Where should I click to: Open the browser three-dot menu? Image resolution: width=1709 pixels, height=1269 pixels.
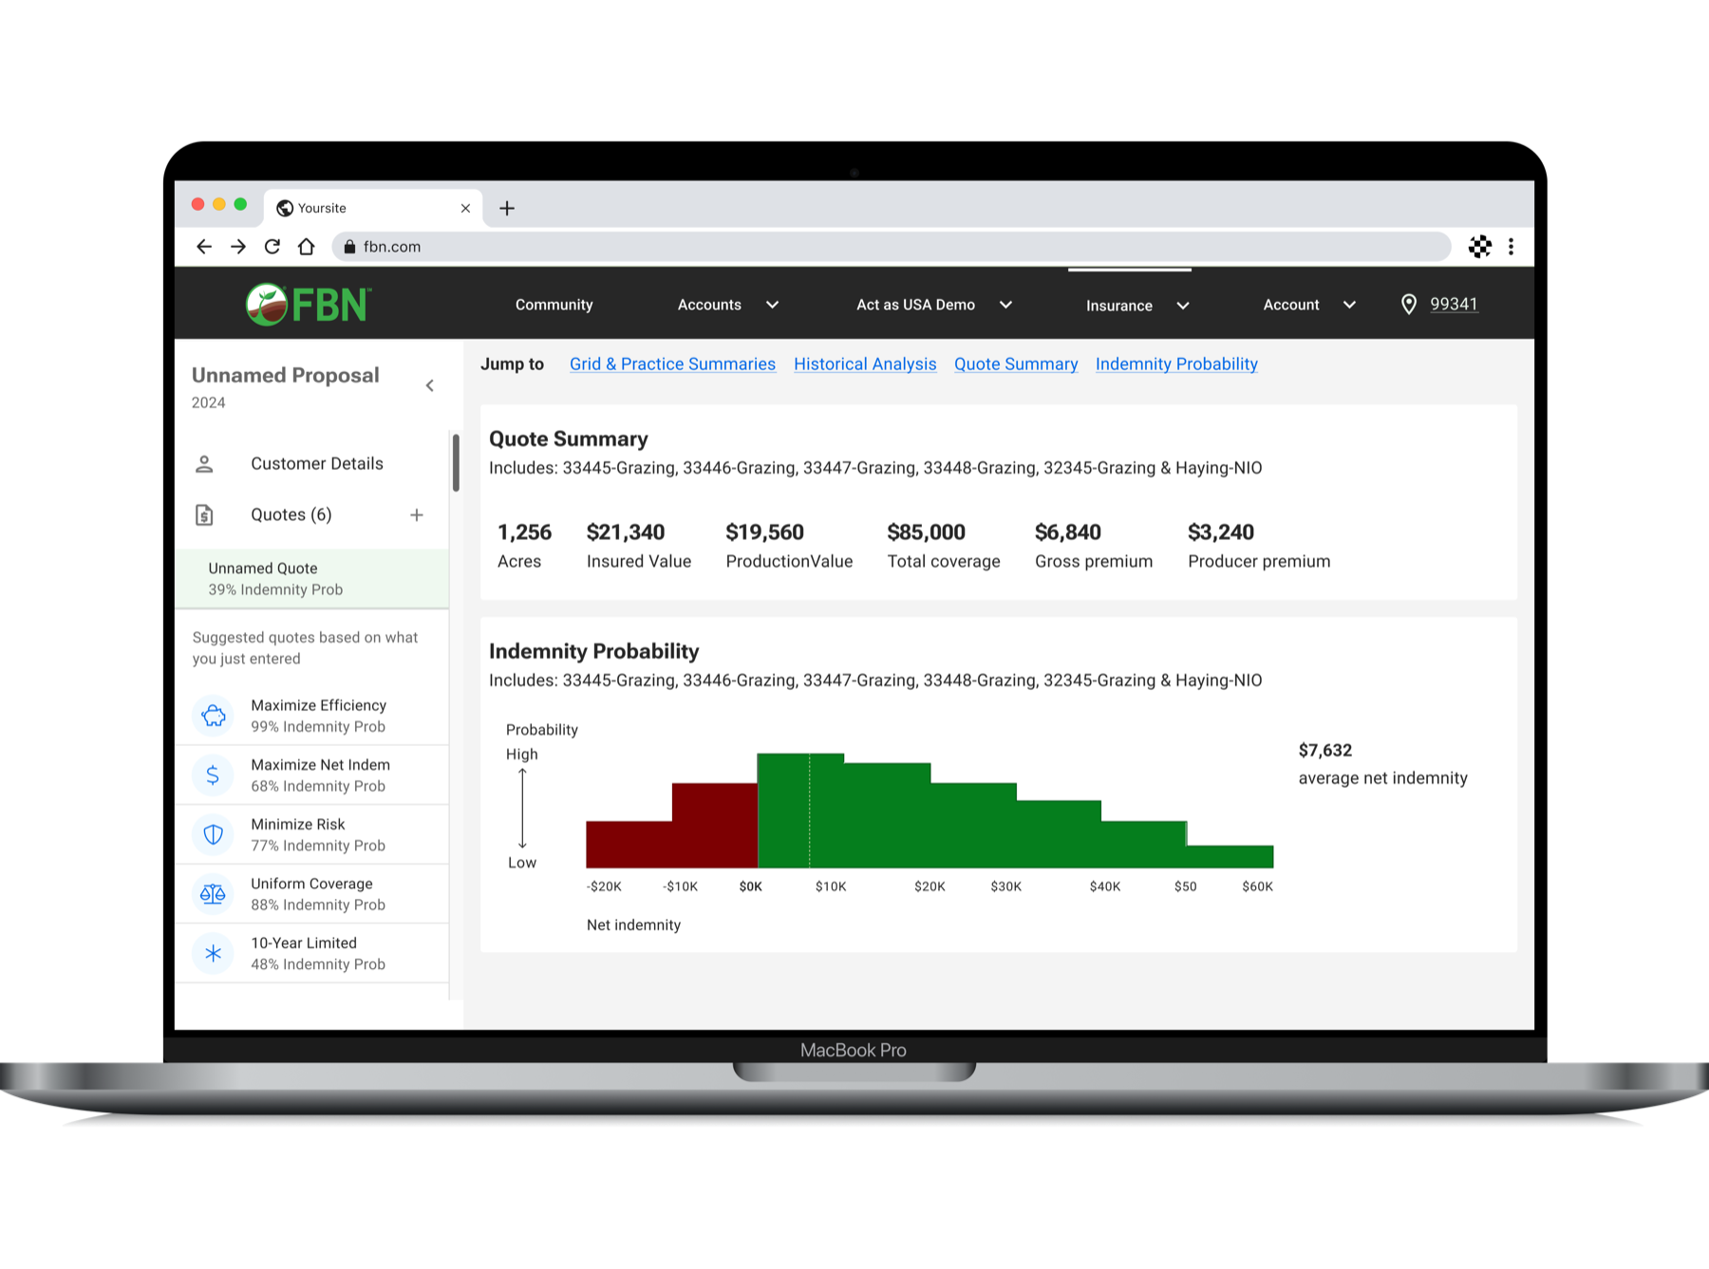click(x=1511, y=247)
